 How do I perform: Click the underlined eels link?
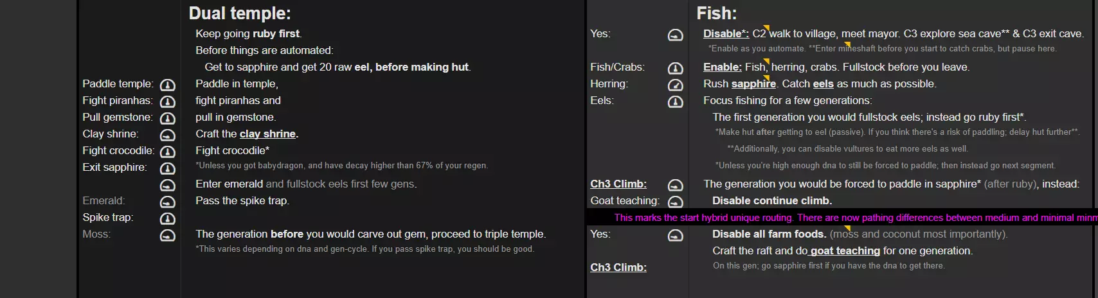click(x=823, y=84)
